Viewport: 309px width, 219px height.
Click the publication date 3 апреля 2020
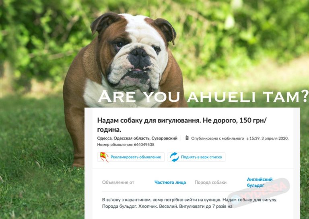(x=275, y=138)
